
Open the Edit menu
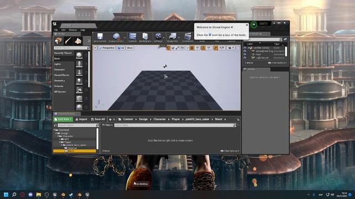click(x=63, y=30)
